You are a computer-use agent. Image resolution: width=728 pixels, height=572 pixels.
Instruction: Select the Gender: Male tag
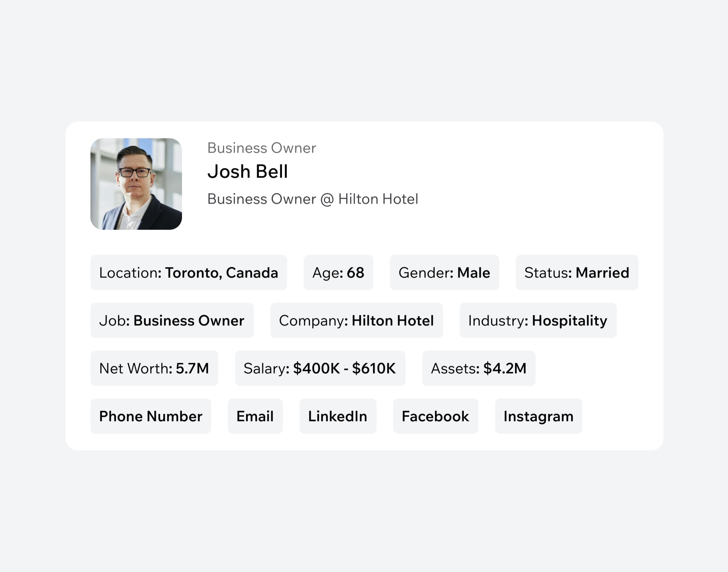(x=445, y=272)
